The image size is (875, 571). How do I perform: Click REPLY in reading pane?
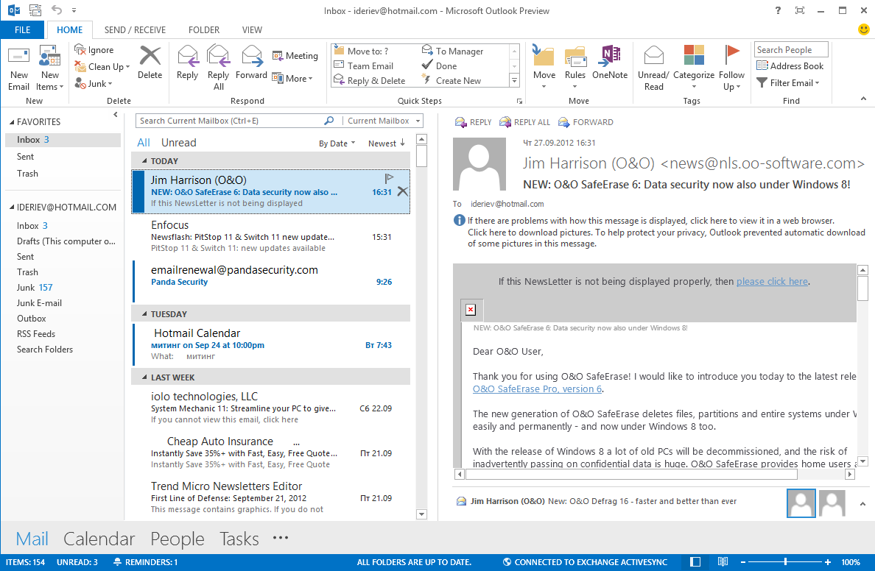(473, 122)
